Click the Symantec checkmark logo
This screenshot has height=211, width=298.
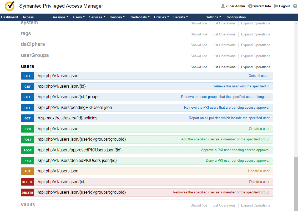click(x=10, y=6)
